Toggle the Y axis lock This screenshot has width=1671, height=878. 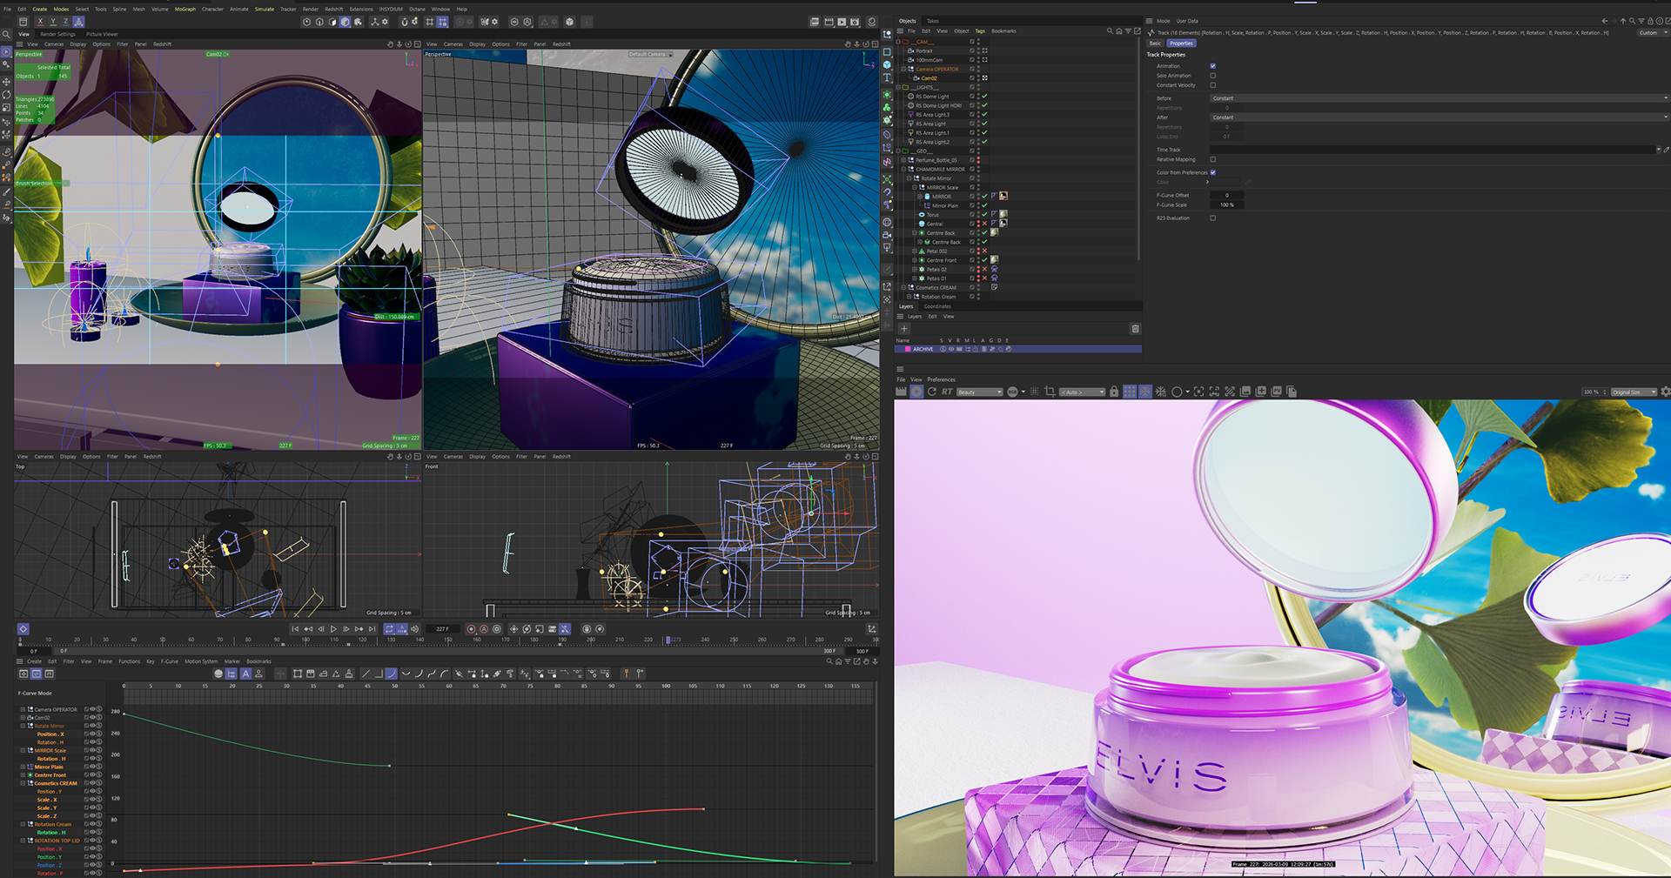pos(52,22)
